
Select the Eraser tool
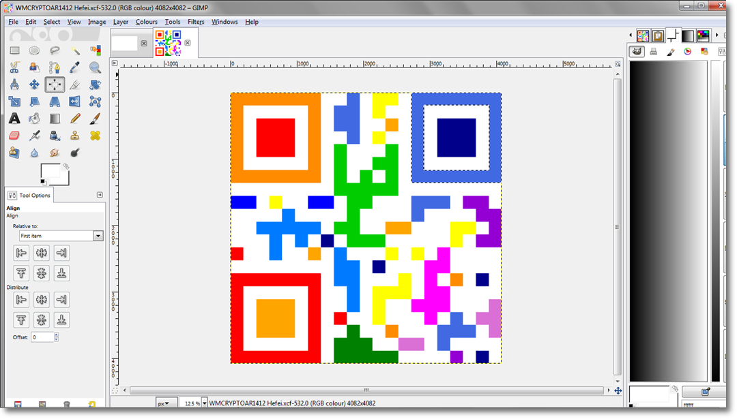click(14, 136)
